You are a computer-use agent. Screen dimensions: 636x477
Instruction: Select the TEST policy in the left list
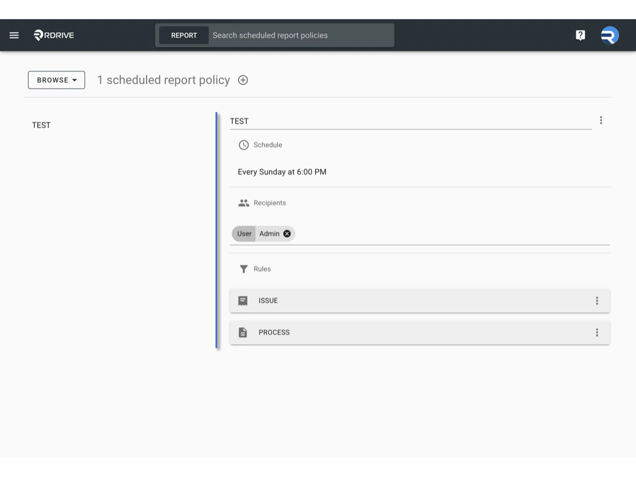tap(41, 125)
